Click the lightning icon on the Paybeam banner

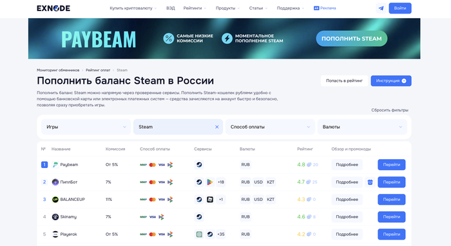pyautogui.click(x=227, y=38)
